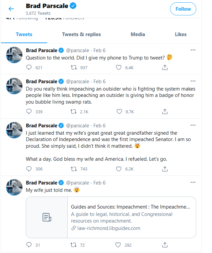This screenshot has width=212, height=253.
Task: Go back using the arrow icon
Action: pos(11,9)
